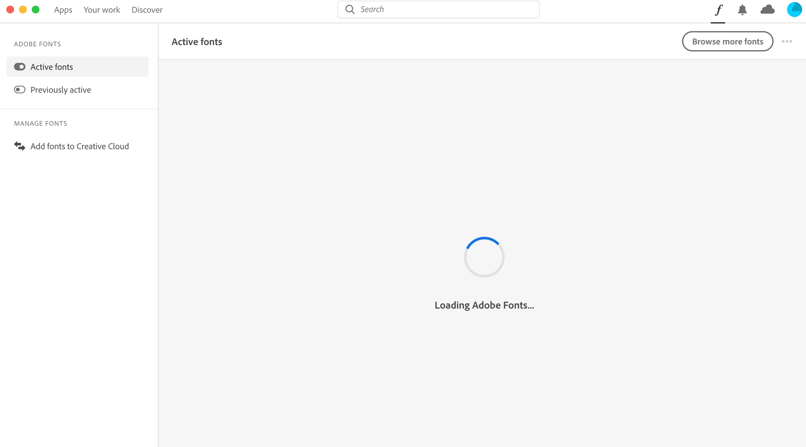Open the three-dot more options menu
Viewport: 806px width, 447px height.
coord(787,41)
